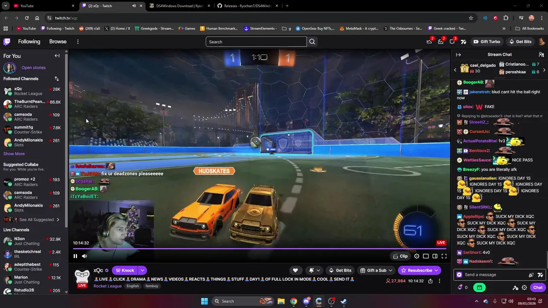Open moderator sword tools icon
Screen dimensions: 548x308
pos(515,287)
